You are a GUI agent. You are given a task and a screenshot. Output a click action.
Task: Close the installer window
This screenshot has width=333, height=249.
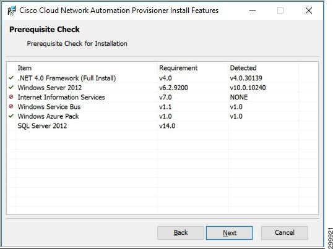click(x=309, y=11)
